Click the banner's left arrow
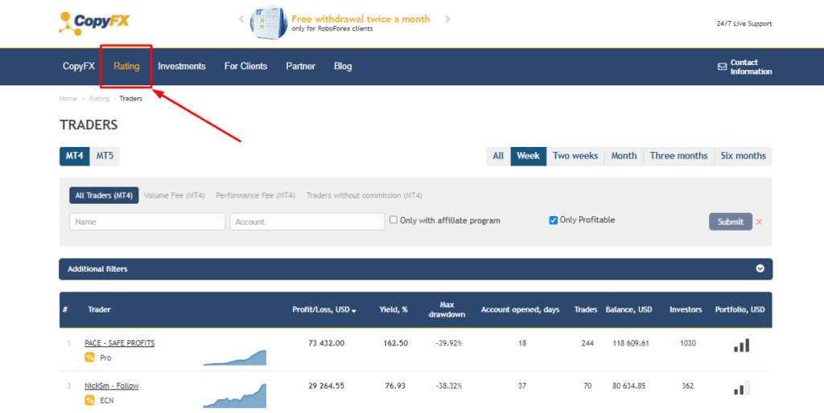 point(241,19)
